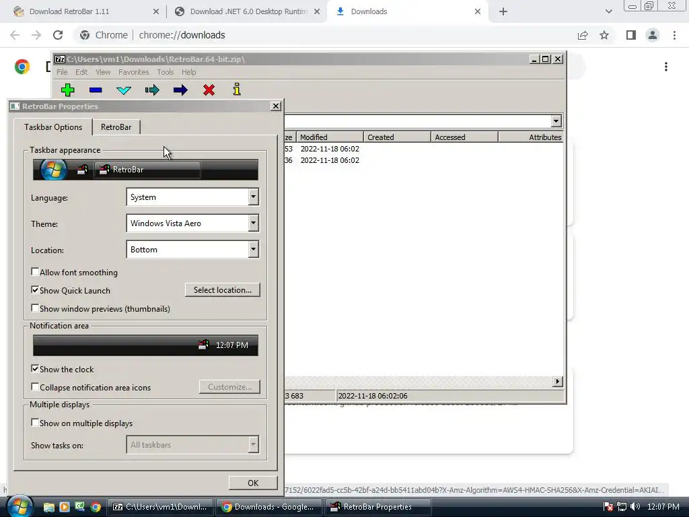Sort 7-Zip list by Accessed column

tap(464, 137)
